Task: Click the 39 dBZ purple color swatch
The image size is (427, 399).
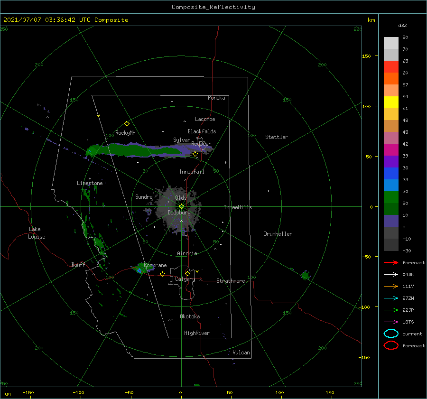Action: (391, 162)
